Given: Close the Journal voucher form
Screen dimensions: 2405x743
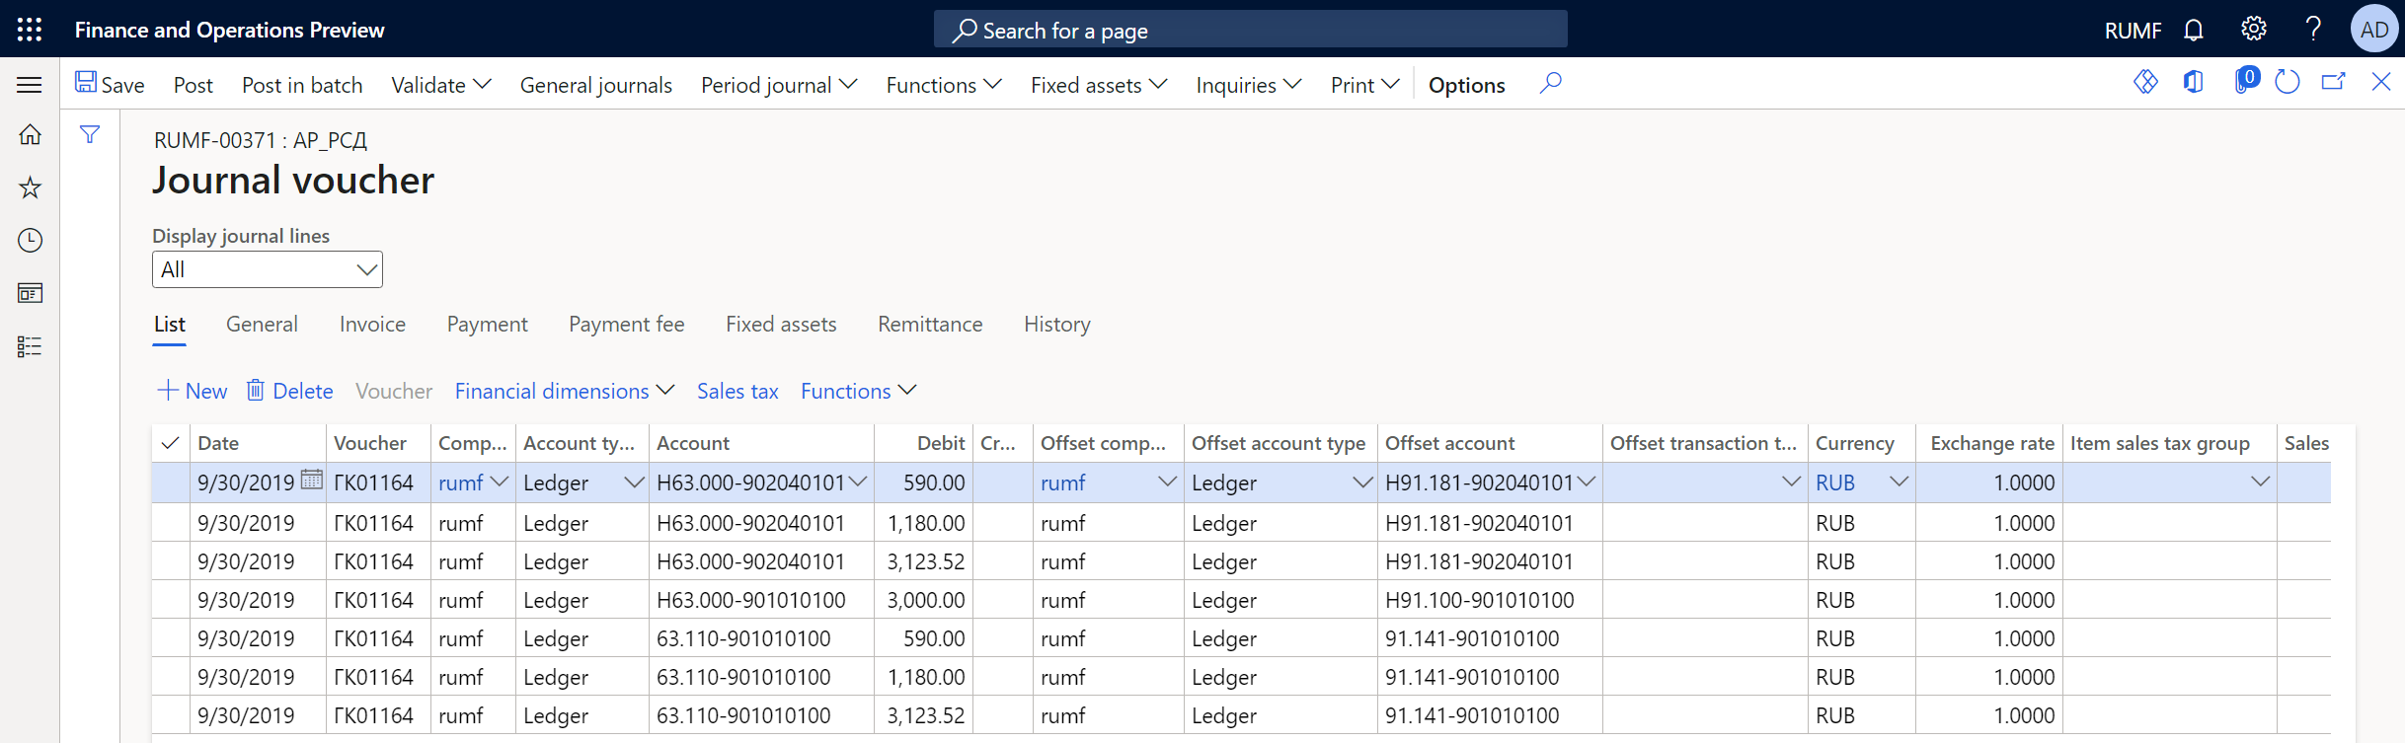Looking at the screenshot, I should [2381, 82].
